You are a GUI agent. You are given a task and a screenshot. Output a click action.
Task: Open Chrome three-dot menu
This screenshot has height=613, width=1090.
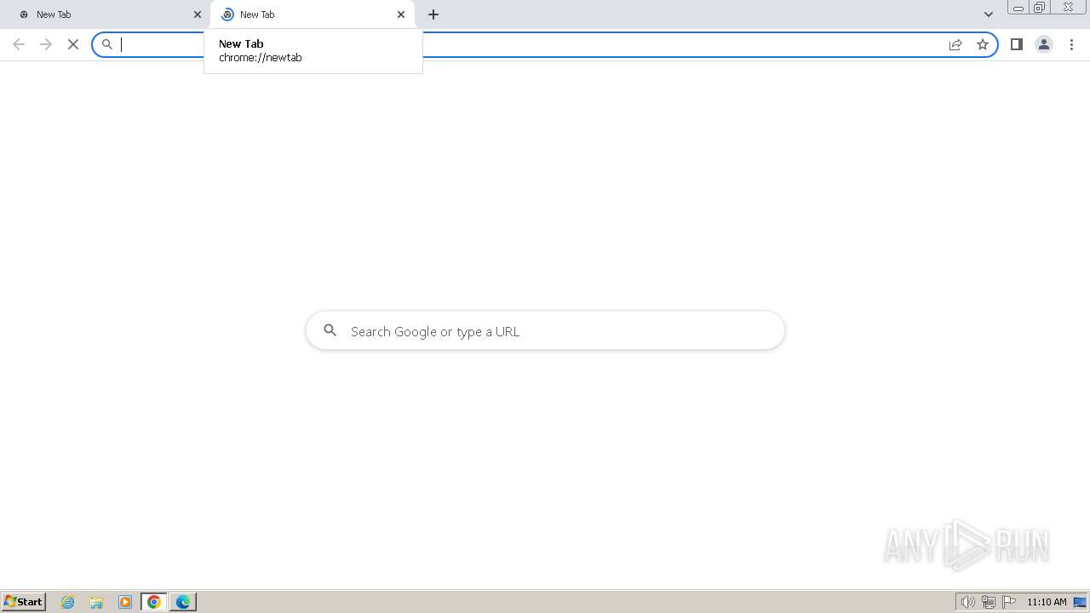click(x=1071, y=44)
